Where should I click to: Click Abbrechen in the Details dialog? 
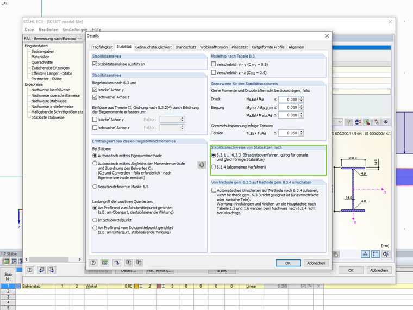click(x=316, y=263)
